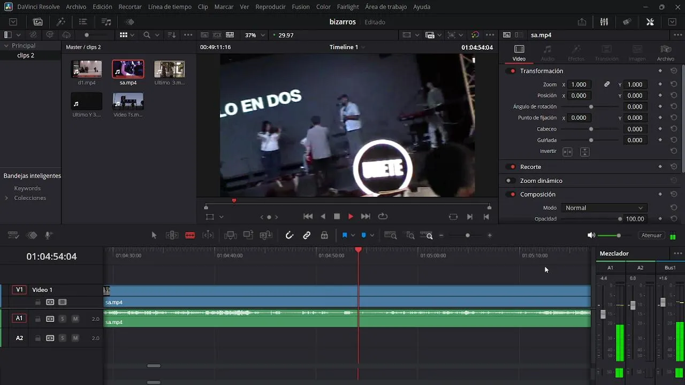The height and width of the screenshot is (385, 685).
Task: Collapse the Principal bin tree
Action: point(6,46)
